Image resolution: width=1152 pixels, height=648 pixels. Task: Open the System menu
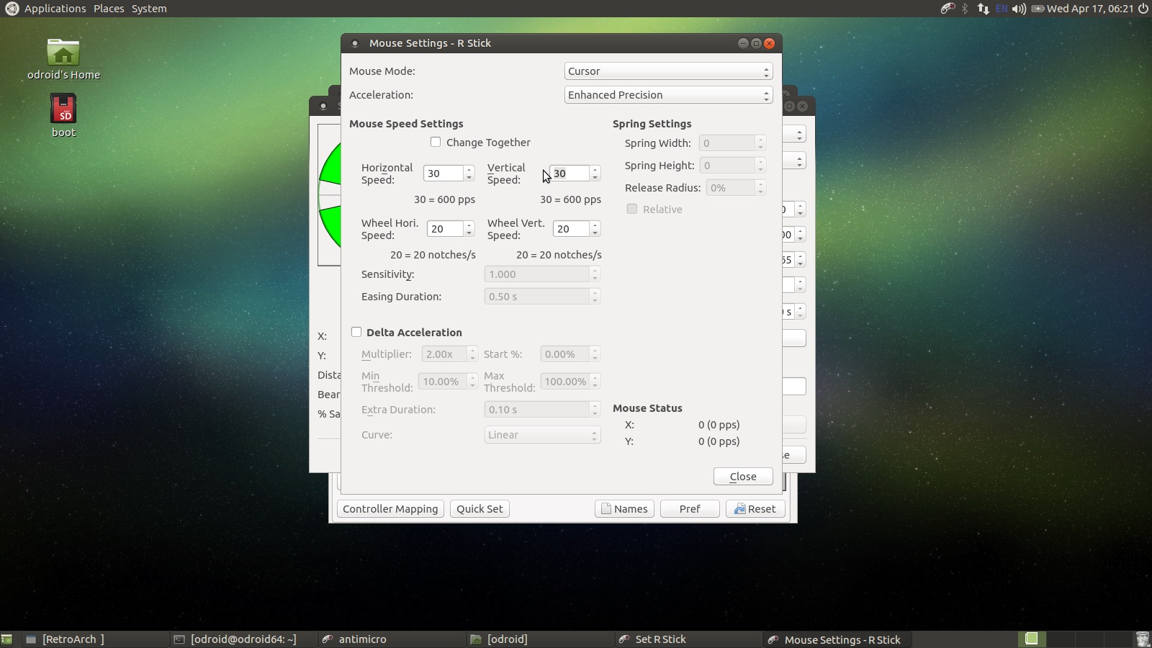[149, 9]
